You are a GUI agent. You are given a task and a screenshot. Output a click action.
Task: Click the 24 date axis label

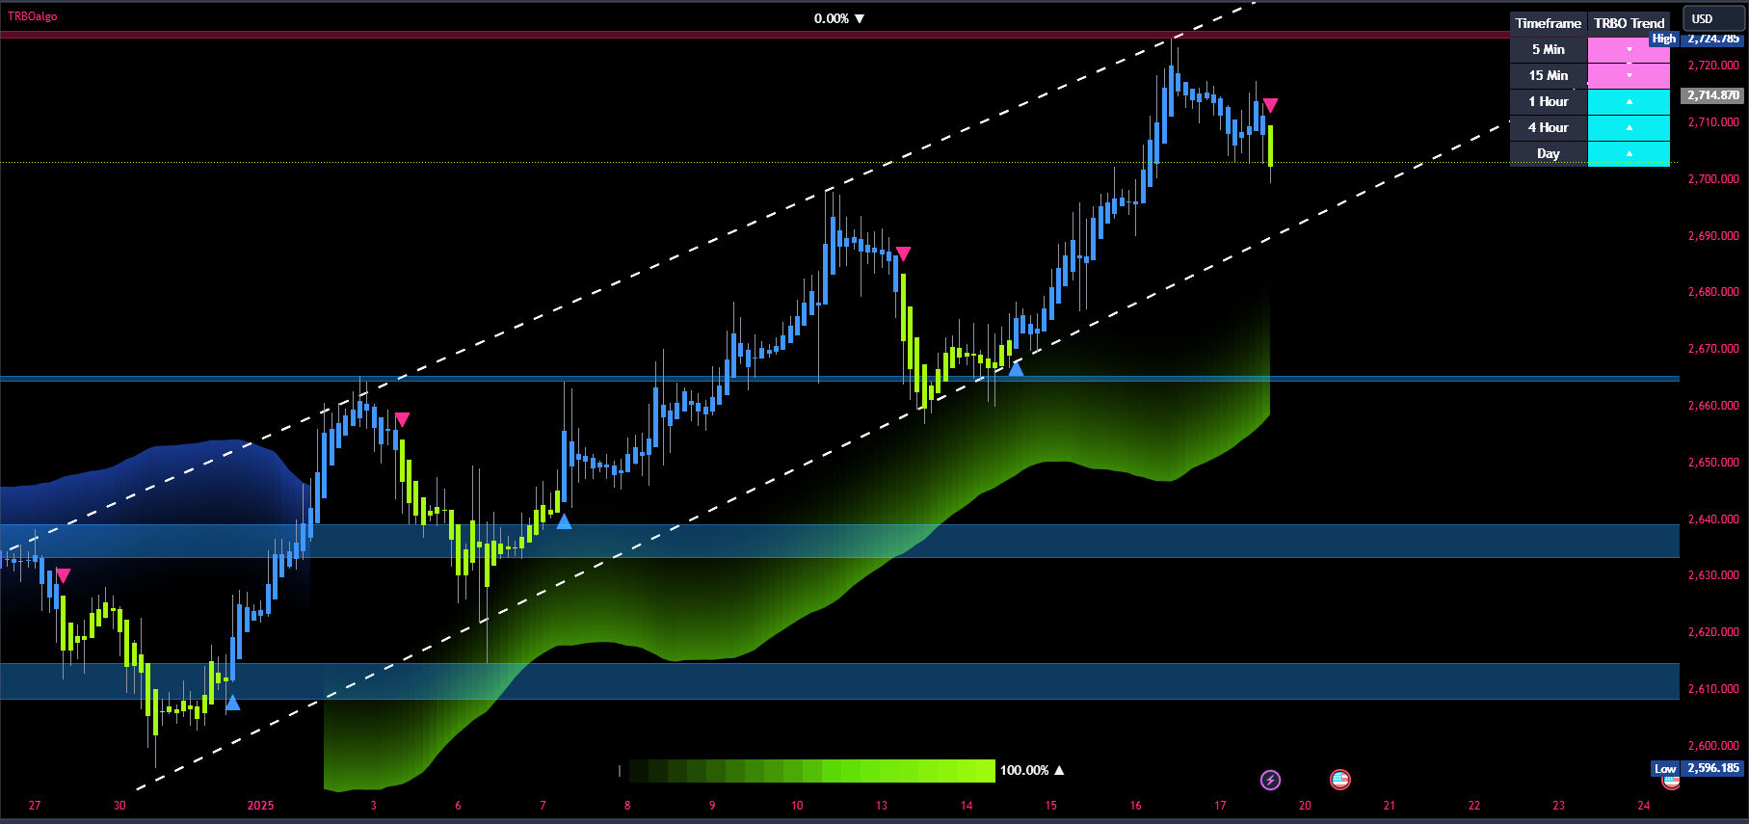pyautogui.click(x=1644, y=806)
